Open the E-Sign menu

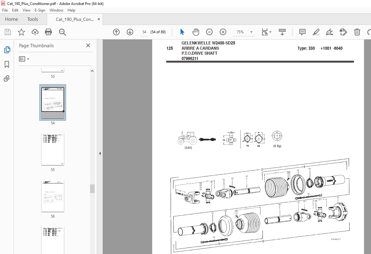tap(40, 10)
